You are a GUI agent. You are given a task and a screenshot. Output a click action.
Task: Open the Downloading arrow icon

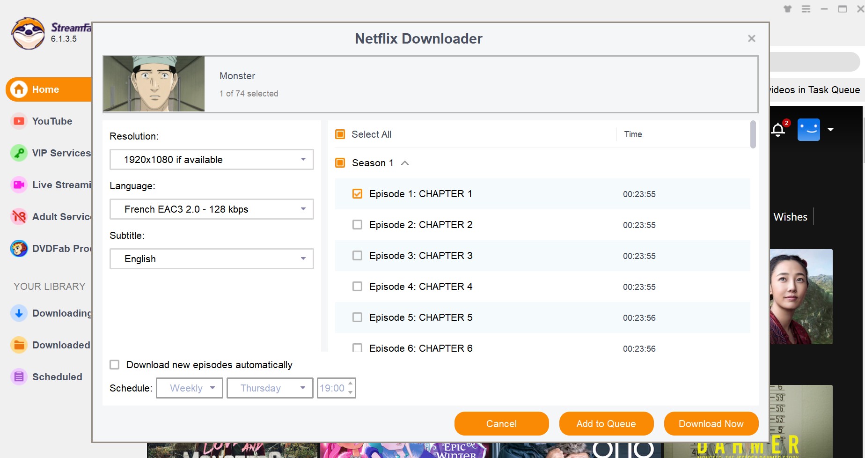tap(19, 313)
